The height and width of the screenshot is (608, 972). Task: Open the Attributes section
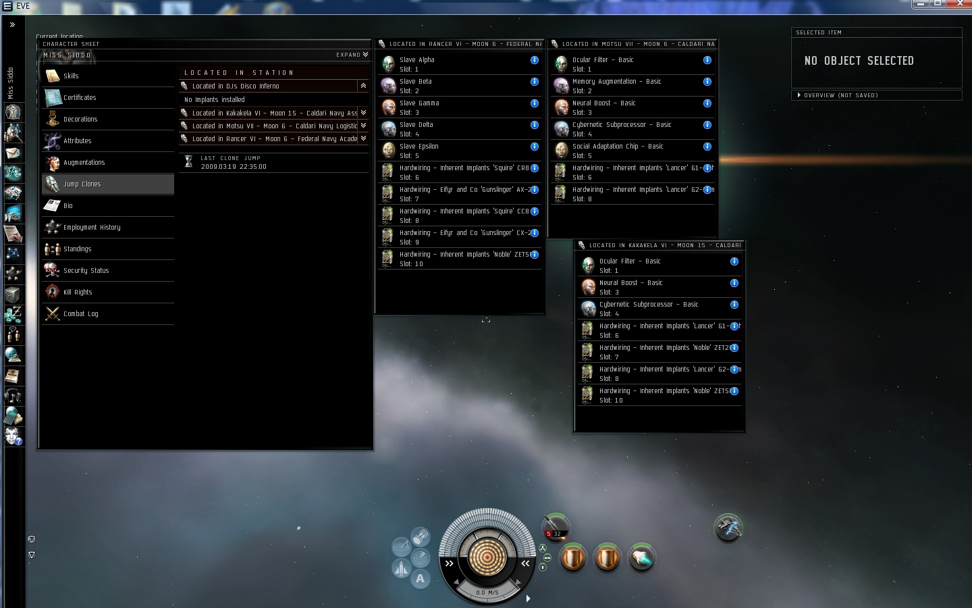108,141
